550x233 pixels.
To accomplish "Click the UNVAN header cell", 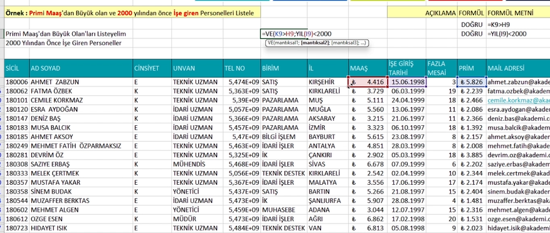I will point(197,68).
